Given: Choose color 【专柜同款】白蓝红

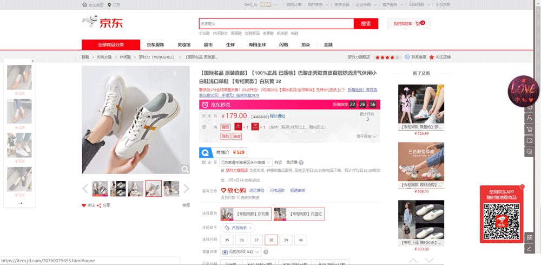Looking at the screenshot, I should coord(300,214).
